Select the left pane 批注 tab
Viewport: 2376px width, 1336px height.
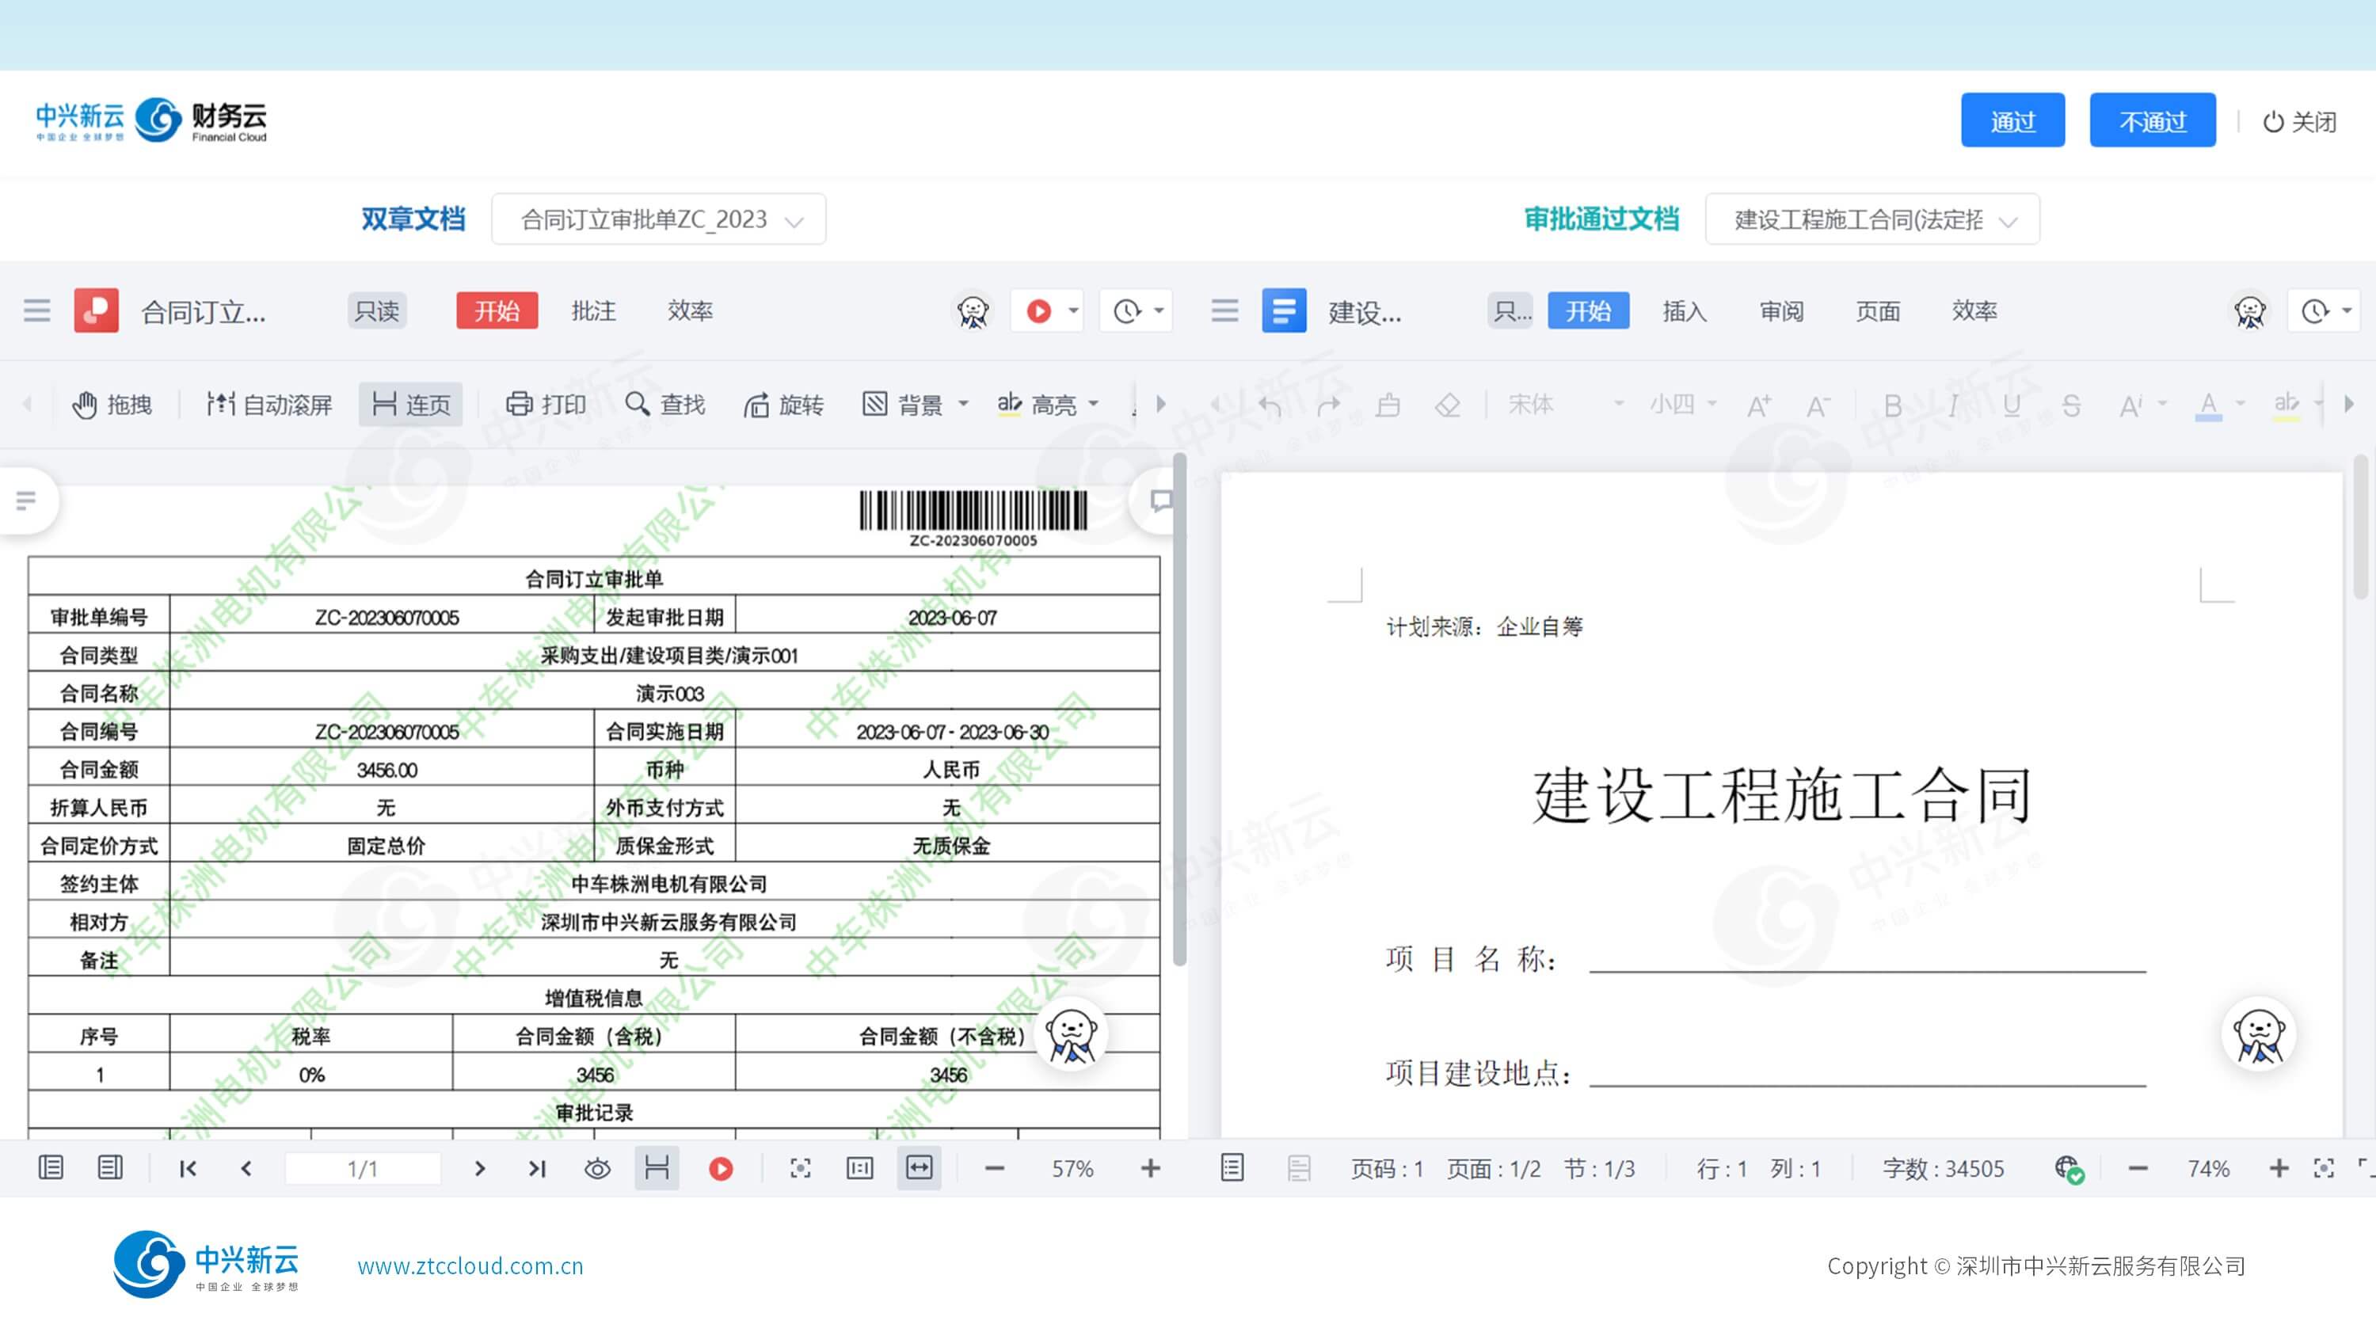(x=593, y=310)
